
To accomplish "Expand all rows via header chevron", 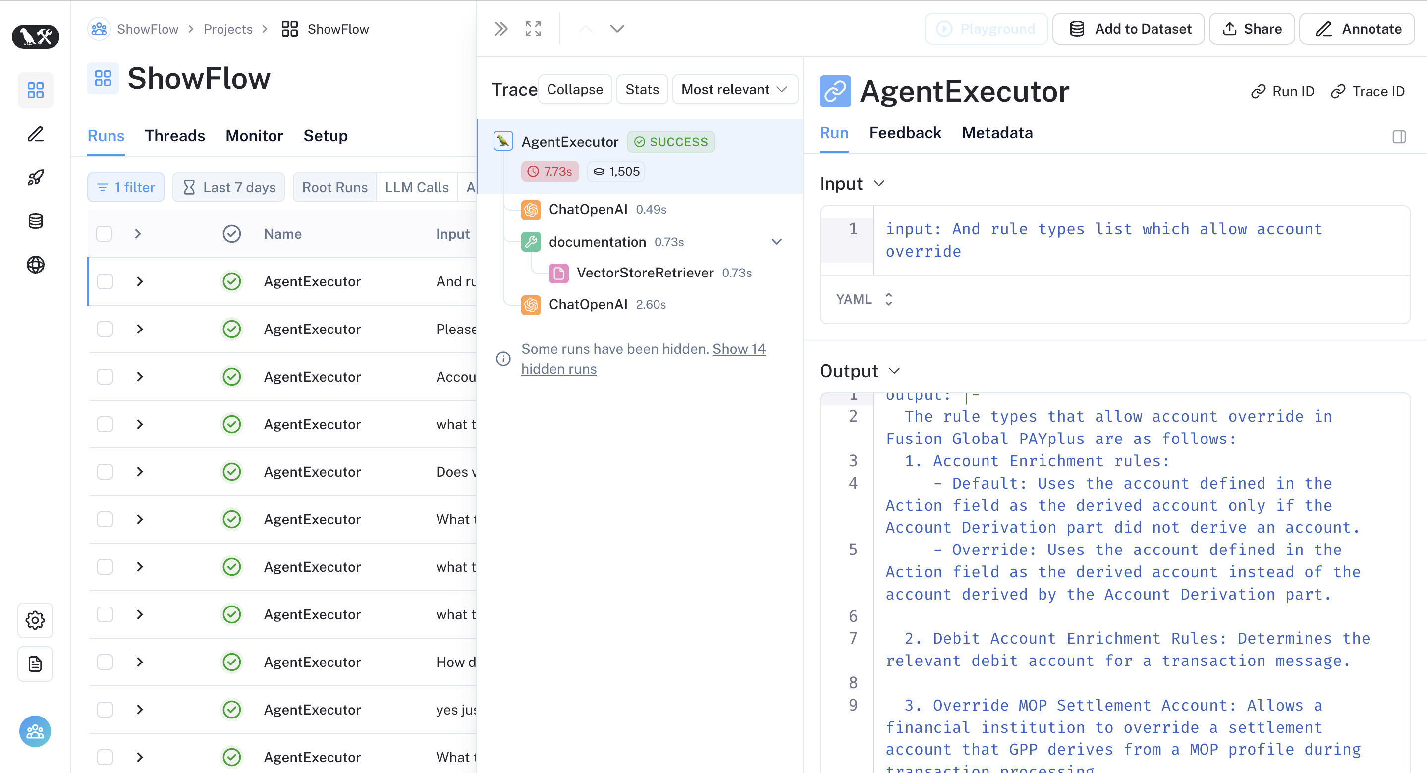I will tap(138, 234).
